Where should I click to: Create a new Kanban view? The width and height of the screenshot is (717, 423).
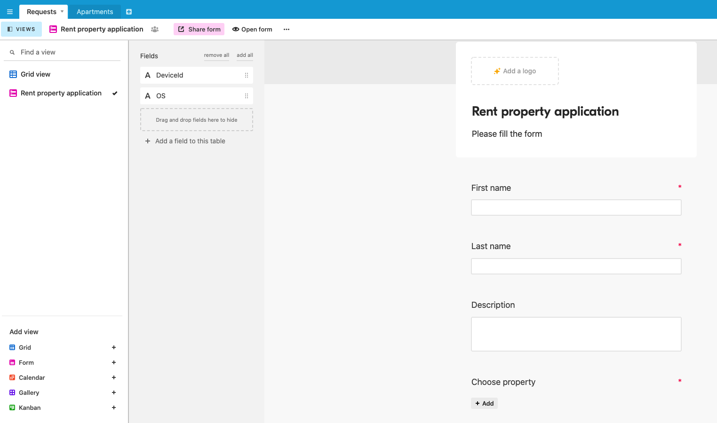(63, 407)
